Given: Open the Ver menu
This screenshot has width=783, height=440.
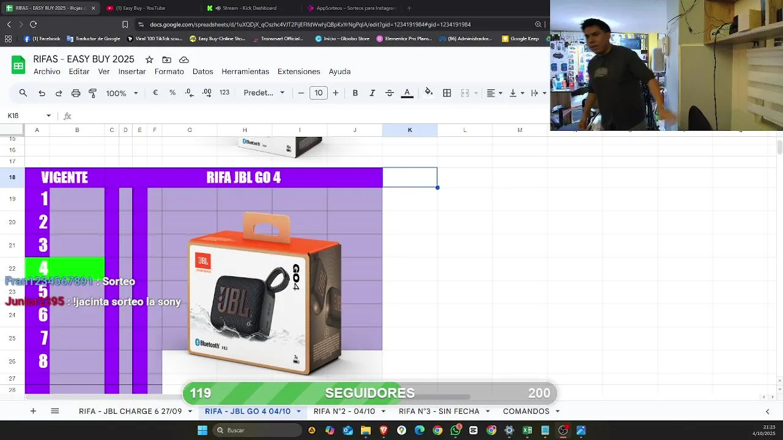Looking at the screenshot, I should 104,71.
